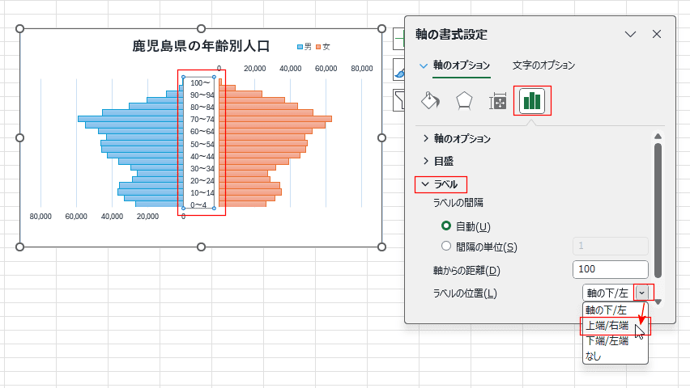
Task: Select the Axis Options bar chart icon
Action: coord(532,100)
